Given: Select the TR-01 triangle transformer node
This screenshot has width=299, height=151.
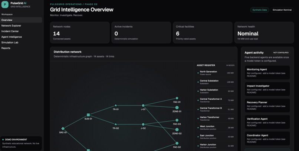Looking at the screenshot, I should tap(116, 105).
